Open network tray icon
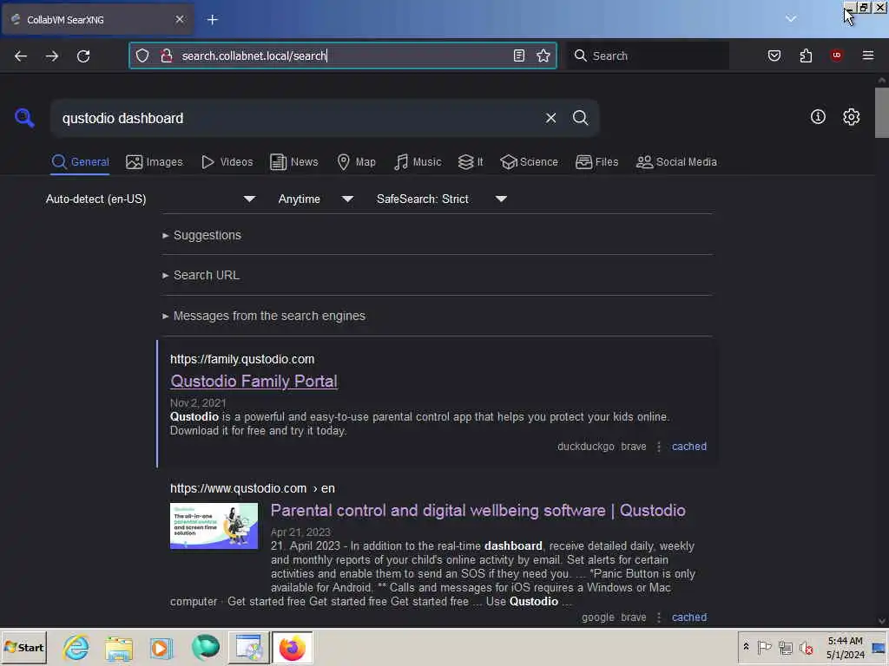The image size is (889, 666). click(x=785, y=647)
